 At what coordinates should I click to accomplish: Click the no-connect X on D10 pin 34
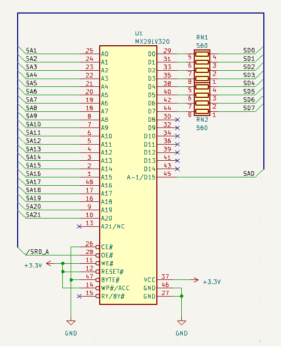pyautogui.click(x=178, y=136)
